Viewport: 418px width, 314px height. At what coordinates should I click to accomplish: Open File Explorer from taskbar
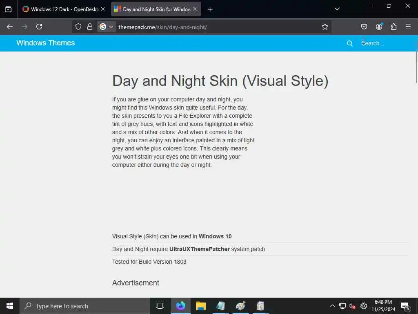click(x=201, y=306)
